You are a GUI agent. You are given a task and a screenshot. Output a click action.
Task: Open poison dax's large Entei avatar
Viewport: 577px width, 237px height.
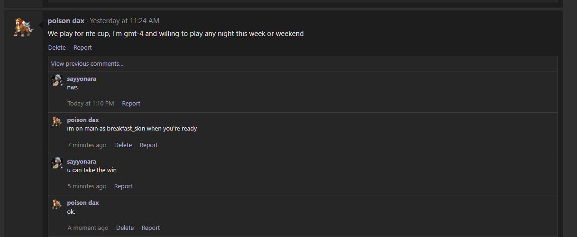pyautogui.click(x=23, y=27)
